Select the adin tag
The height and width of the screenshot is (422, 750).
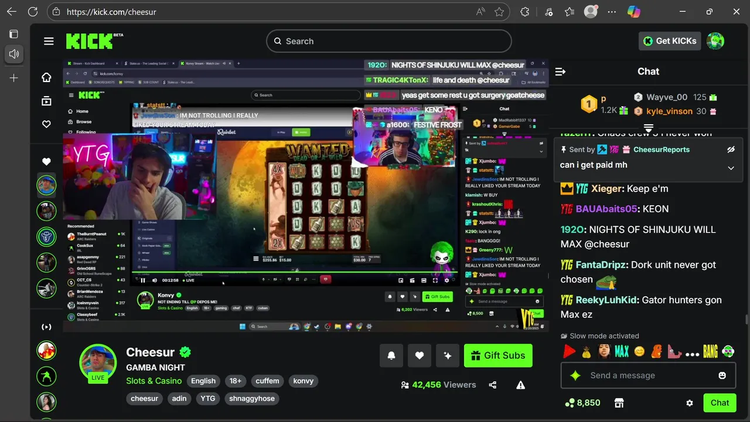[x=179, y=399]
